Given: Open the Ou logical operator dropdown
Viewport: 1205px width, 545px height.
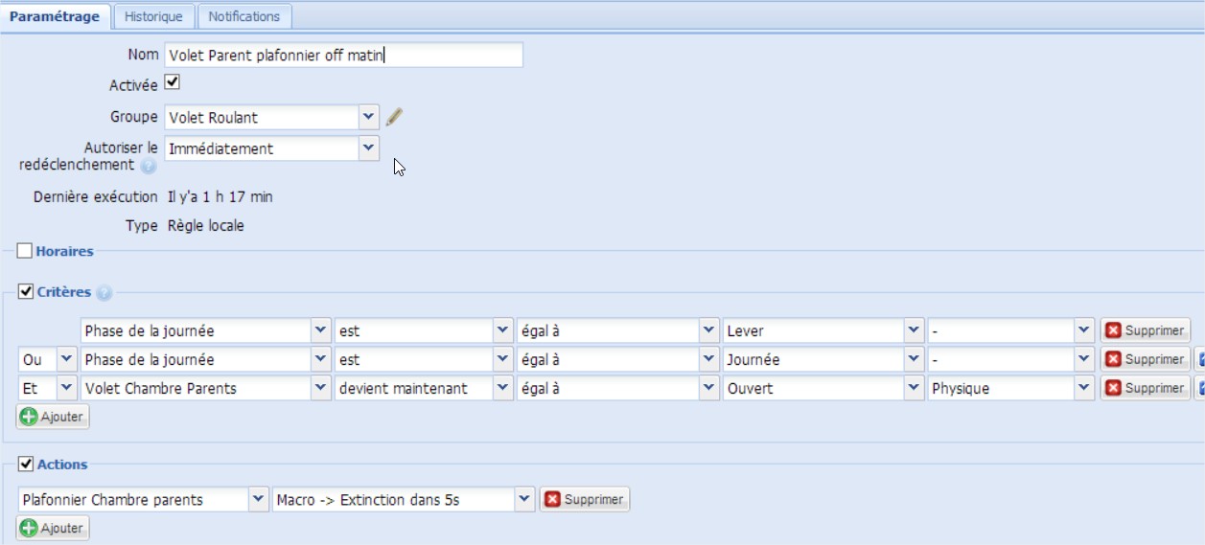Looking at the screenshot, I should tap(66, 359).
